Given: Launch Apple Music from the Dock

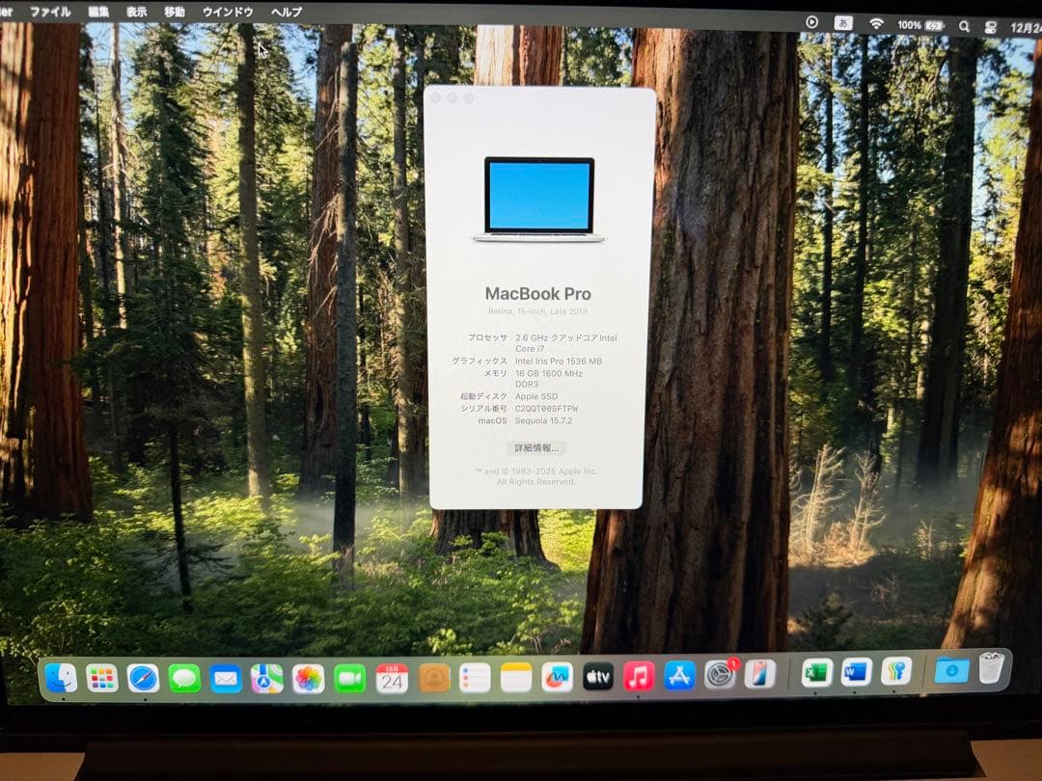Looking at the screenshot, I should (638, 675).
